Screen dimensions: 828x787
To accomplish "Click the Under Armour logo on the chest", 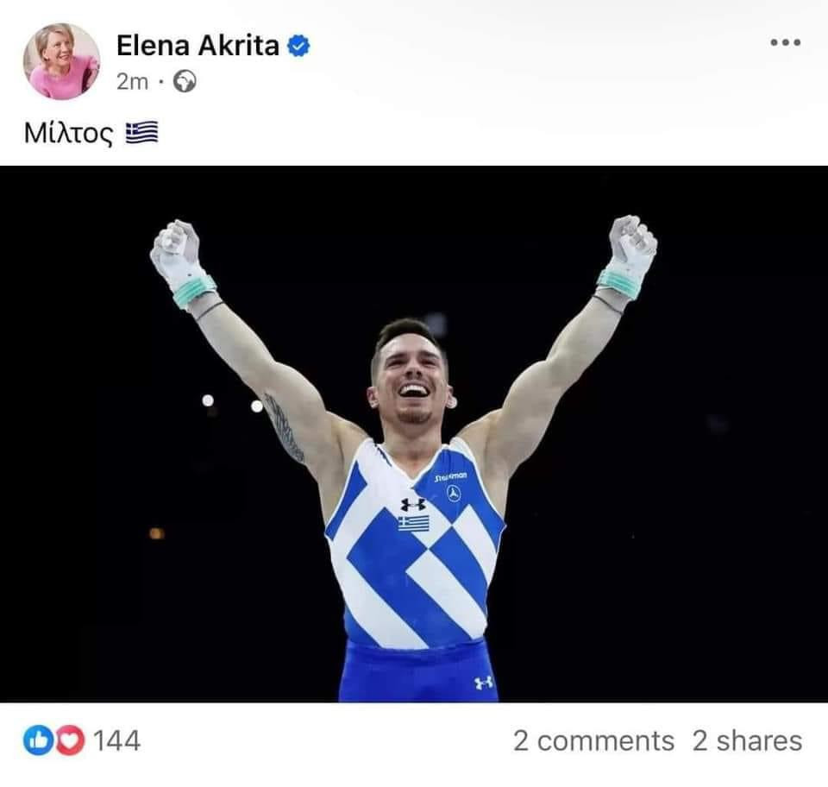I will pos(413,505).
